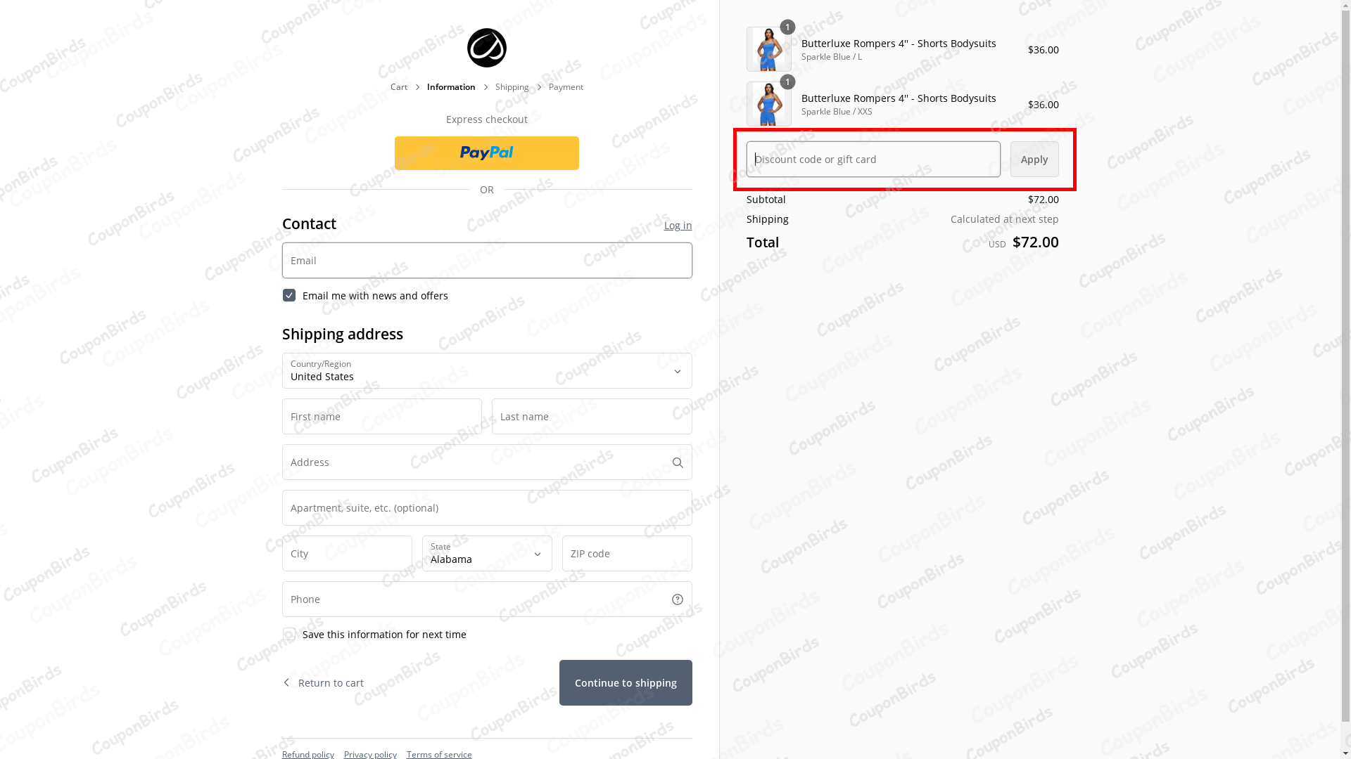
Task: View the Refund policy
Action: [307, 754]
